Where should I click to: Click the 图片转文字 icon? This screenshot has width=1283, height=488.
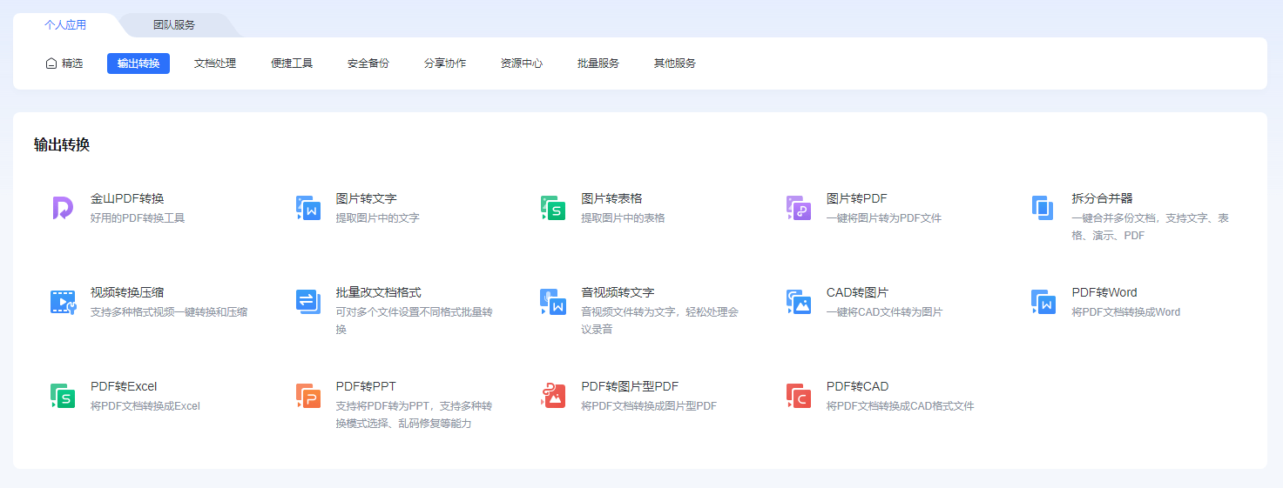(308, 208)
